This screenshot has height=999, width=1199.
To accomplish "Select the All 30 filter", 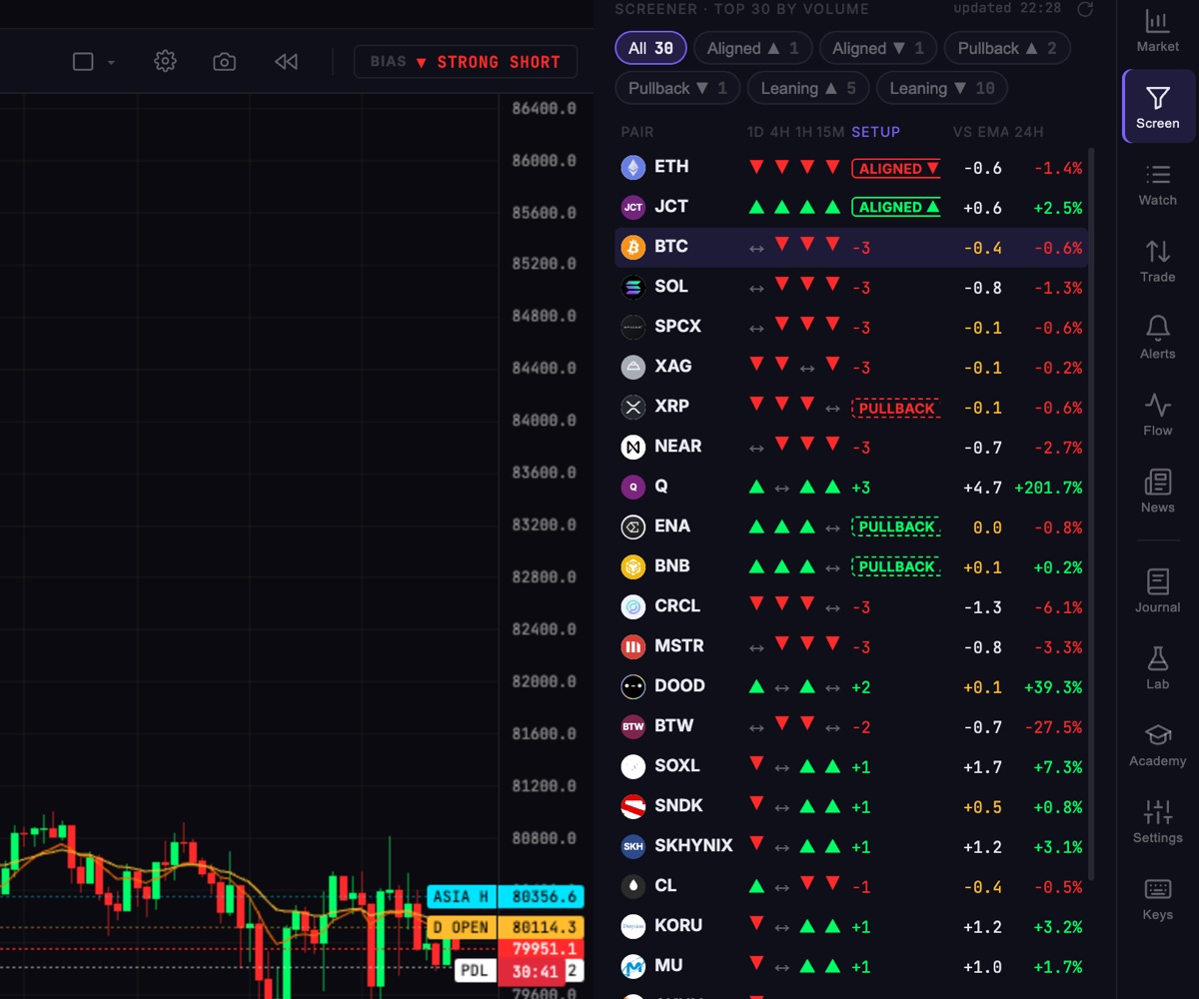I will click(650, 48).
